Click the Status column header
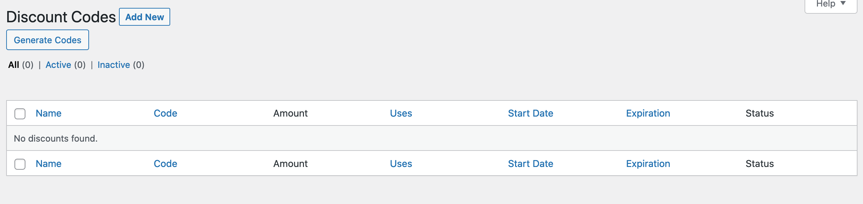Screen dimensions: 863x204 (x=760, y=113)
